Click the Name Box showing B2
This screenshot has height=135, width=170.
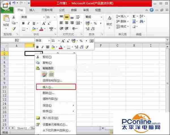[x=17, y=41]
